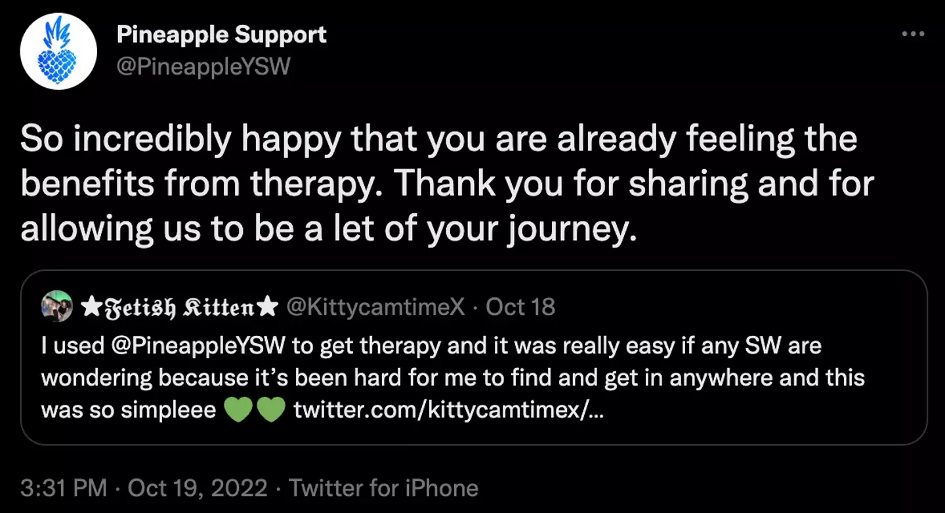This screenshot has height=513, width=945.
Task: Select the Twitter for iPhone source label
Action: 383,488
